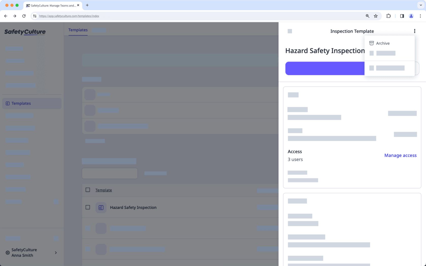Open browser extensions via puzzle icon
Viewport: 426px width, 266px height.
pyautogui.click(x=388, y=16)
